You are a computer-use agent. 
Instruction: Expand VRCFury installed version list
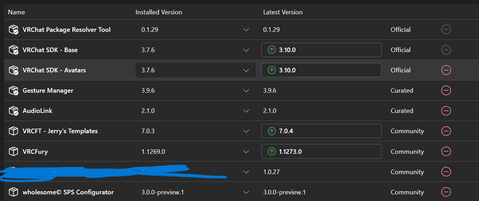click(x=246, y=151)
